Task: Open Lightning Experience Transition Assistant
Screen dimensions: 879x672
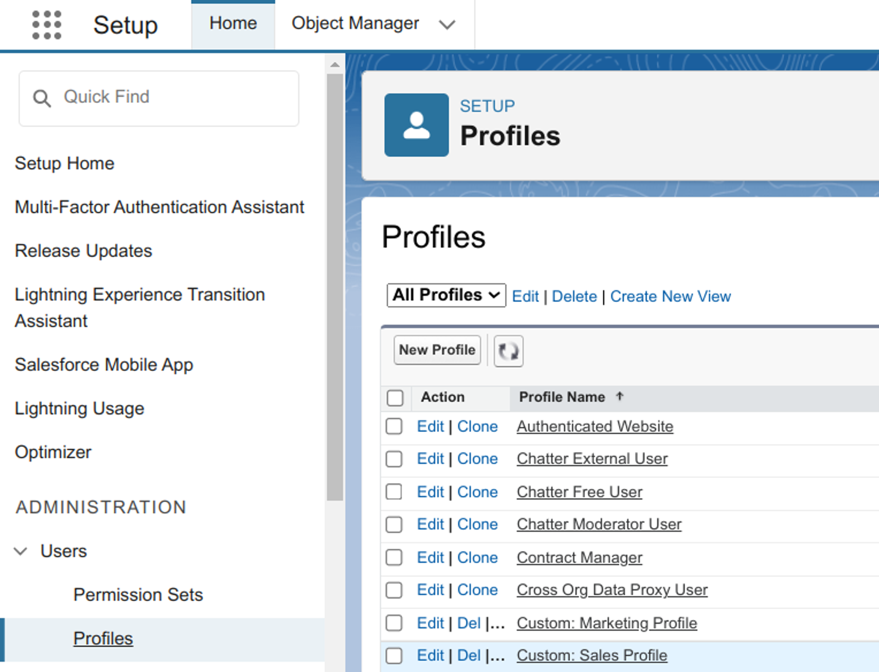Action: pyautogui.click(x=140, y=308)
